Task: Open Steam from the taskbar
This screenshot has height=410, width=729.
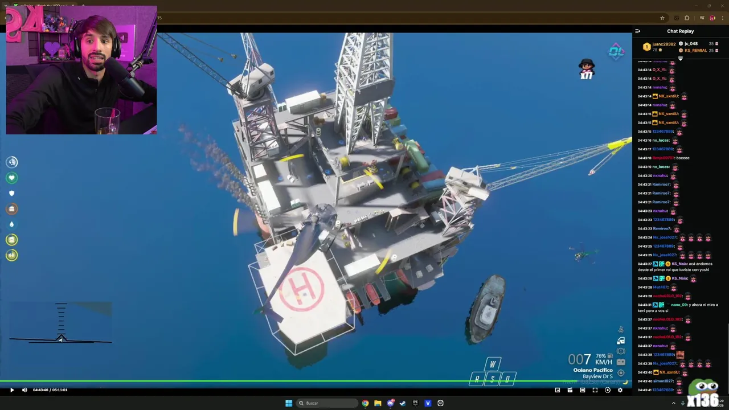Action: (x=403, y=403)
